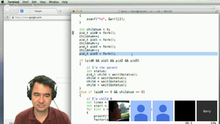220x124 pixels.
Task: Click the 'if (pid0 && pid1 && pid2 && pid3)' line
Action: point(109,61)
